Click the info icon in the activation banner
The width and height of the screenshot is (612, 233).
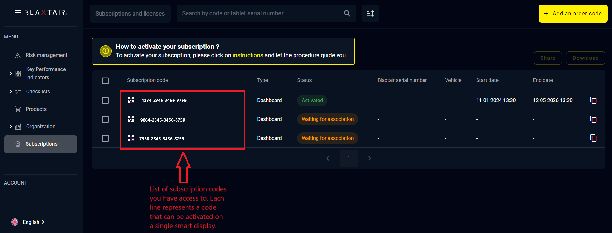(105, 51)
